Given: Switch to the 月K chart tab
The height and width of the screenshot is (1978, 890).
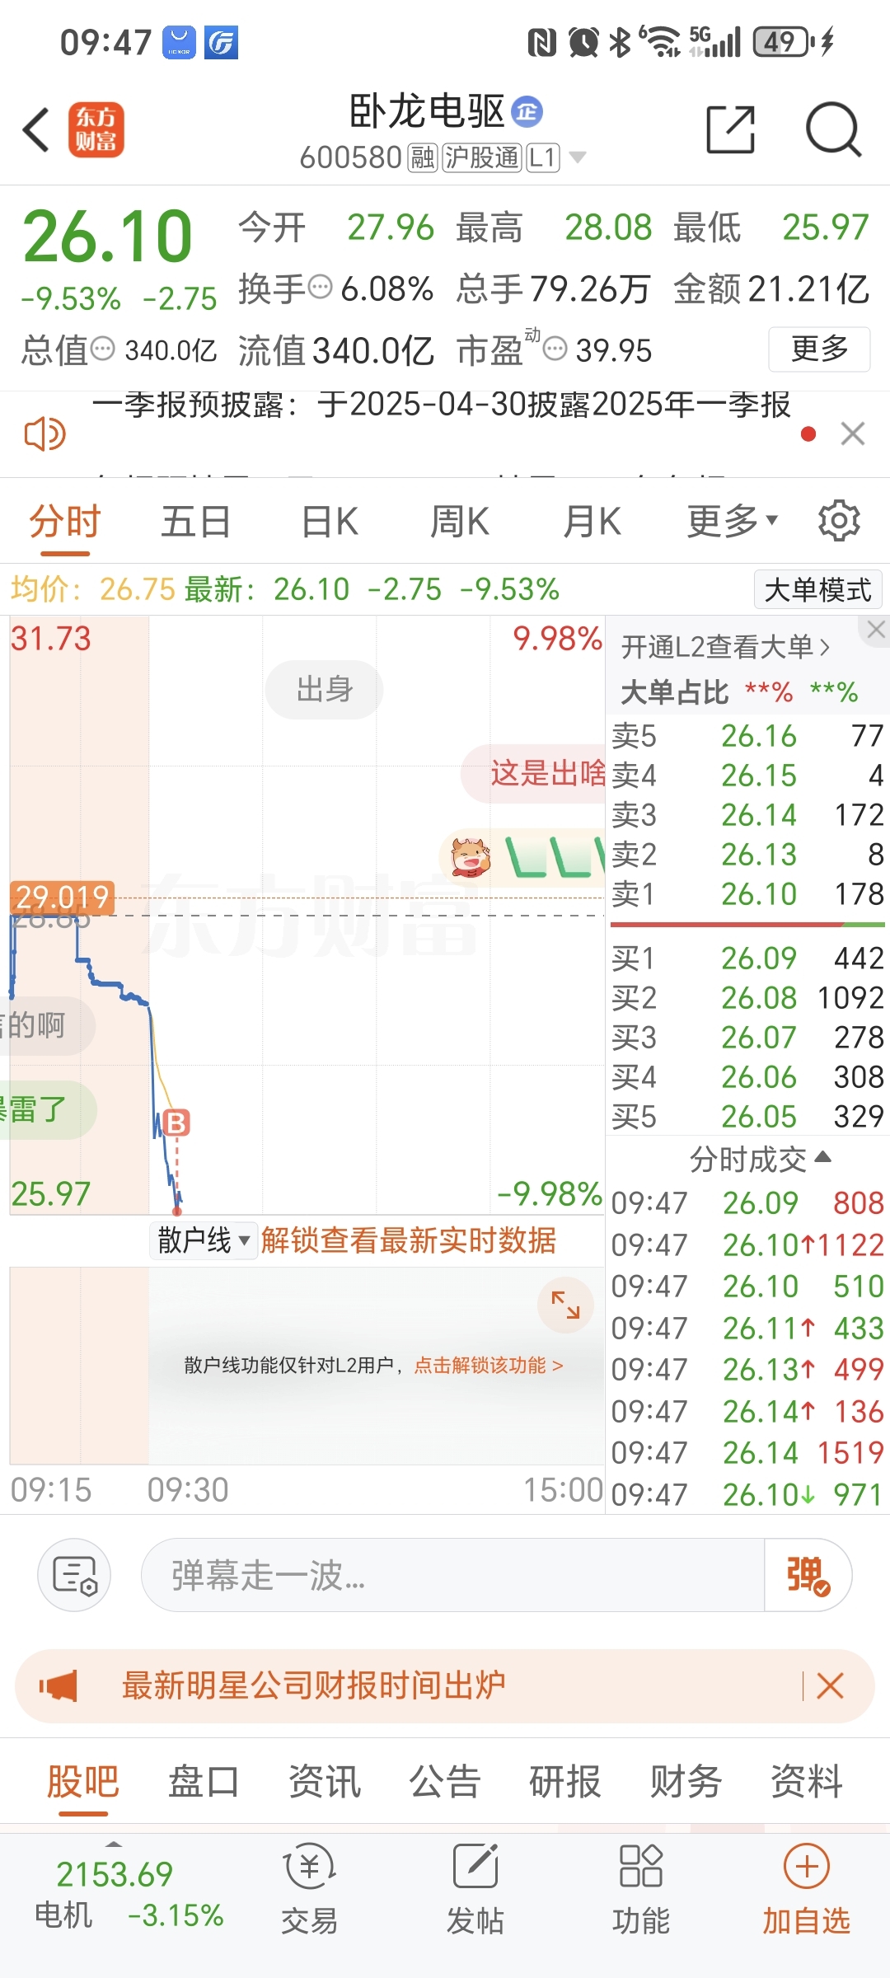Looking at the screenshot, I should 592,522.
